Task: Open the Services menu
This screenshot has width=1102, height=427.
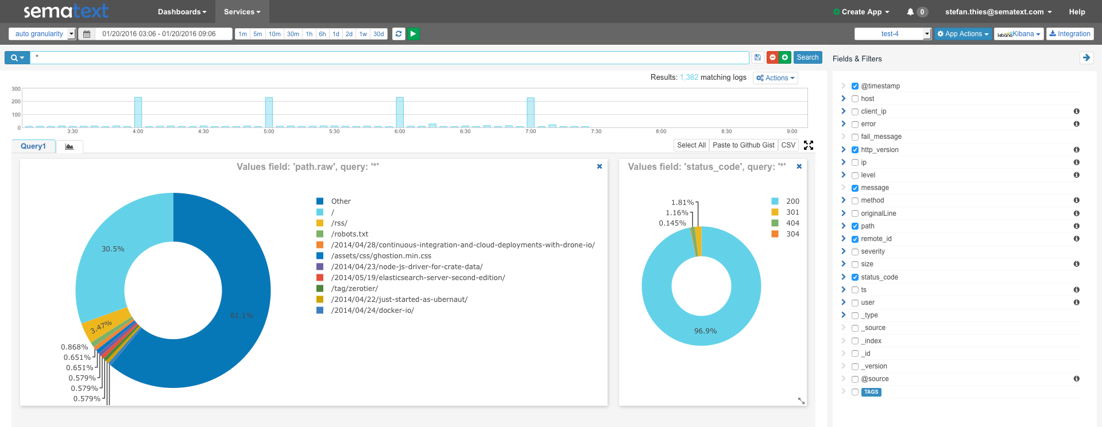Action: [x=242, y=11]
